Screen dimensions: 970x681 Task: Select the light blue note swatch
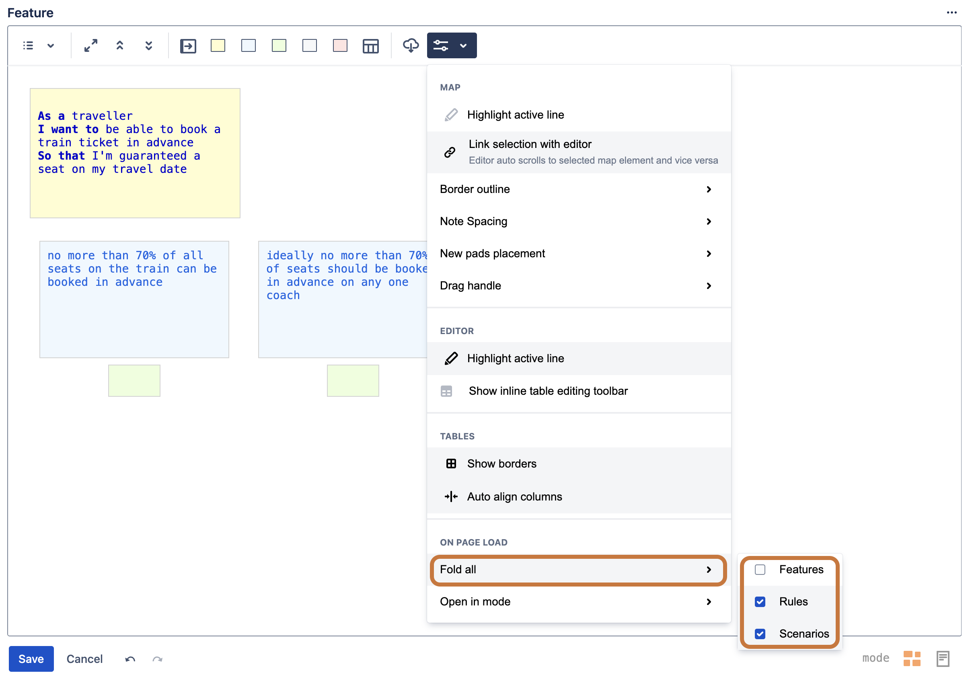(249, 45)
